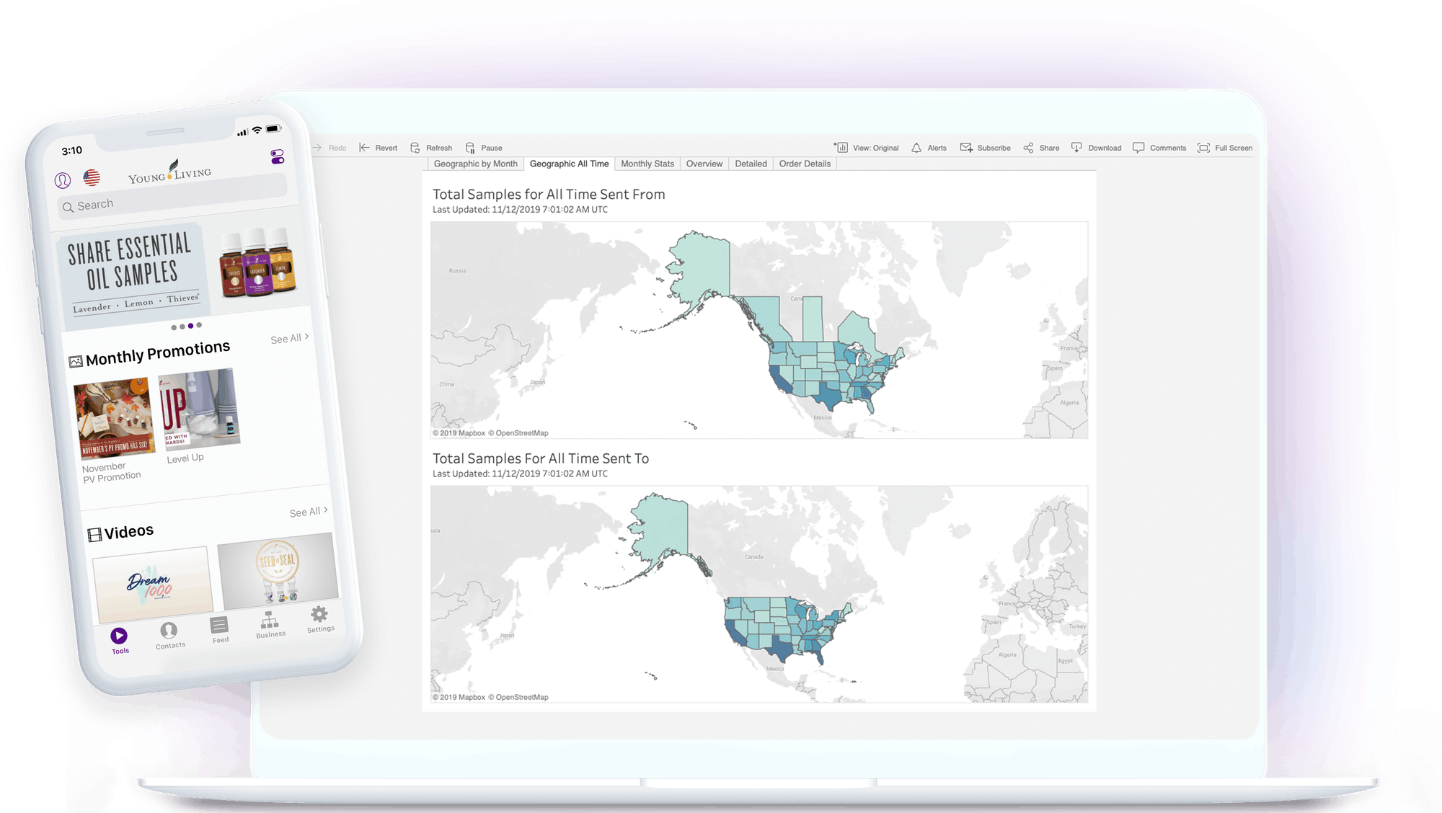
Task: Switch to Geographic by Month tab
Action: 476,164
